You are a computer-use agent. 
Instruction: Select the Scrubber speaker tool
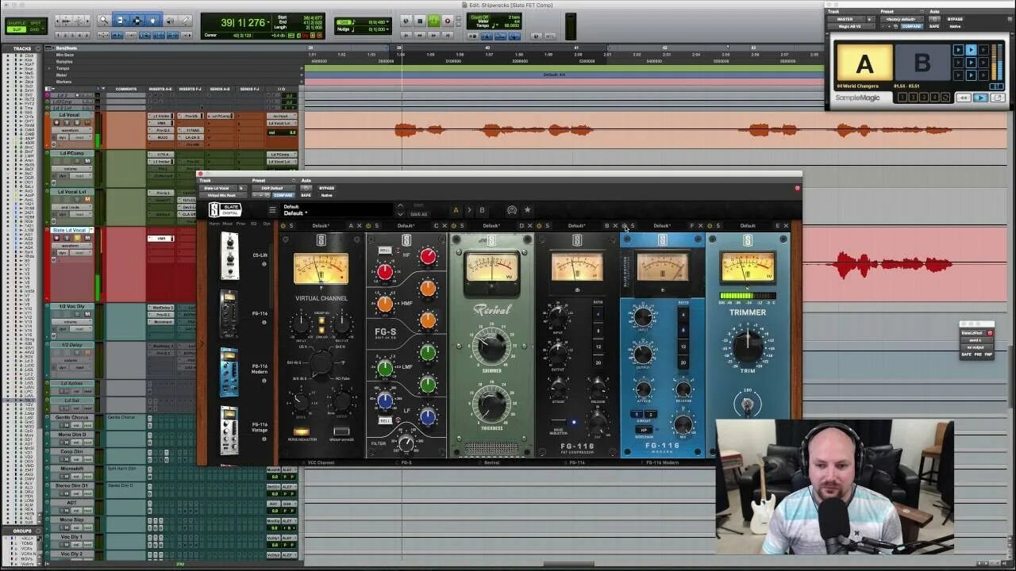click(x=169, y=21)
